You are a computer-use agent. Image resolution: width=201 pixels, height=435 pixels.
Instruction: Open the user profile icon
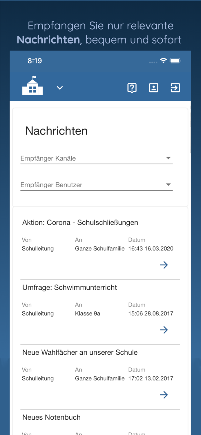pos(154,88)
